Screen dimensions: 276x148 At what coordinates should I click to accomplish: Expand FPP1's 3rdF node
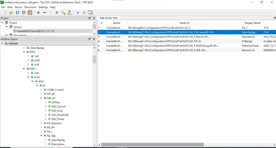point(28,64)
